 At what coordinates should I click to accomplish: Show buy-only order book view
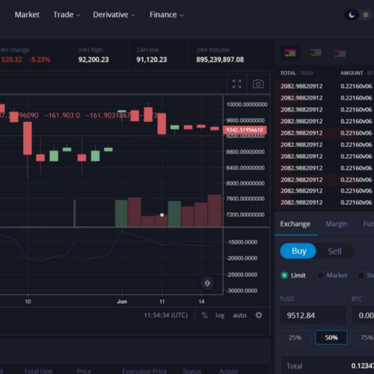tap(315, 53)
